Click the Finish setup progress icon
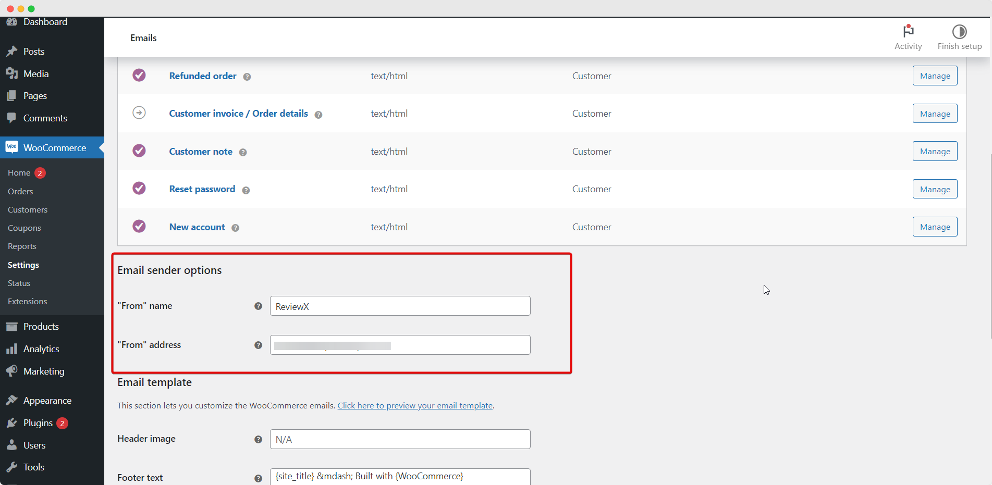 [x=960, y=32]
